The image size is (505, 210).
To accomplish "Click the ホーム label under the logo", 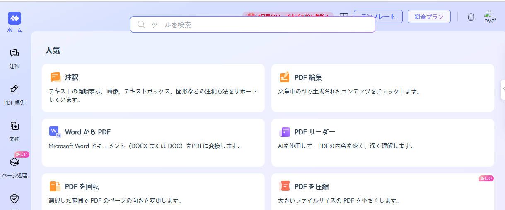I will [x=14, y=30].
